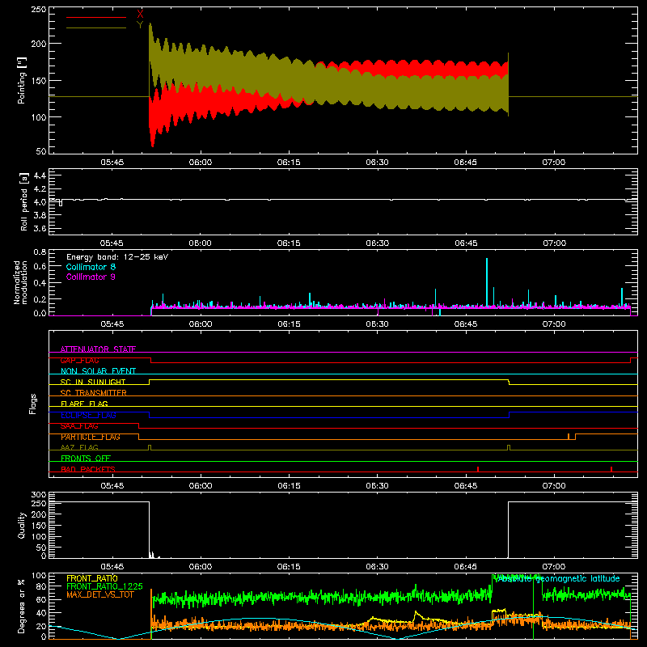This screenshot has width=647, height=647.
Task: Select the NON_SOLAR_EVENT flag label
Action: point(98,371)
